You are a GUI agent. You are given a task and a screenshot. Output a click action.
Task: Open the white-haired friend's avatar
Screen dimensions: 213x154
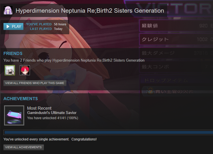pyautogui.click(x=10, y=70)
